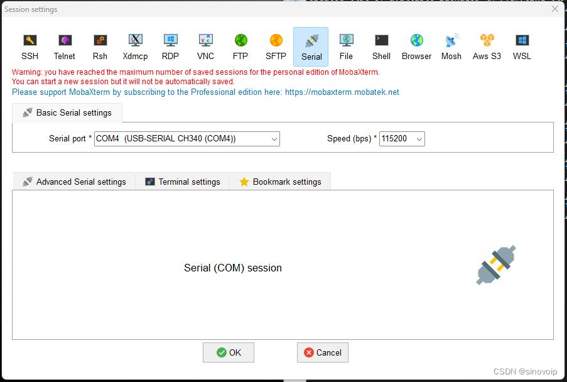The image size is (567, 382).
Task: Open the mobaxterm.mobatek.net link
Action: [x=342, y=92]
